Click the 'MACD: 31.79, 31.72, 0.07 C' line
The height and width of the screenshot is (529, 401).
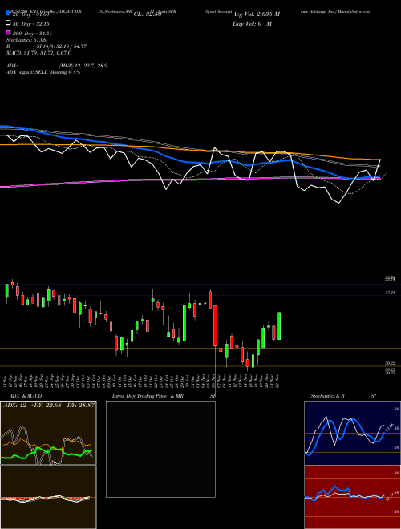click(x=38, y=53)
